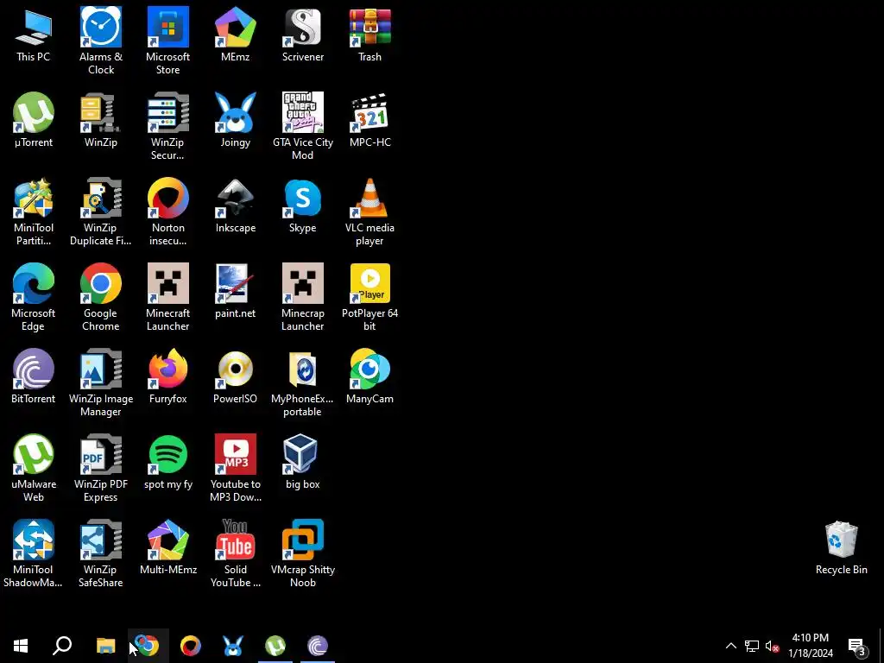Select the VMcrap Shitty Noob shortcut
Viewport: 884px width, 663px height.
[303, 553]
